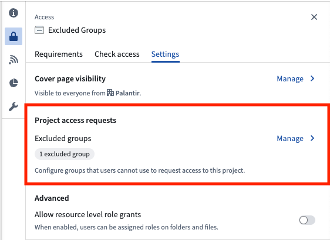Close the Access panel with the X
This screenshot has width=330, height=240.
(x=314, y=17)
